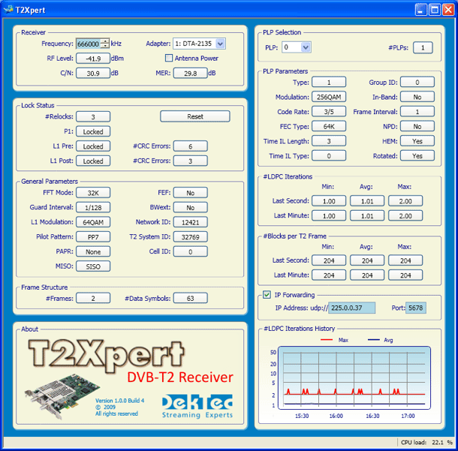
Task: Click the #PLPs value 1
Action: (x=423, y=48)
